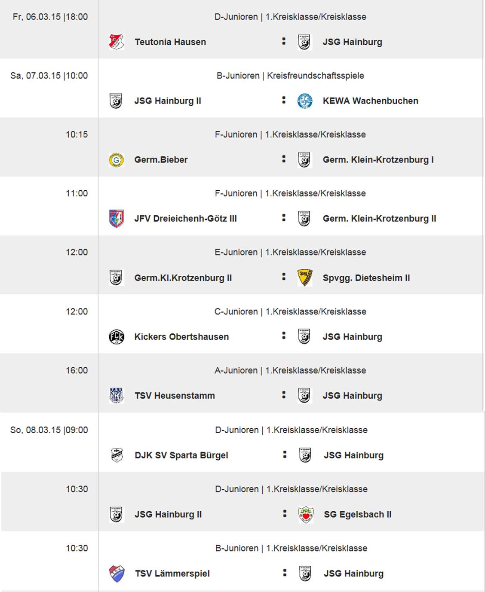Click the SG Egelsbach II crest
The height and width of the screenshot is (592, 485).
click(x=305, y=514)
